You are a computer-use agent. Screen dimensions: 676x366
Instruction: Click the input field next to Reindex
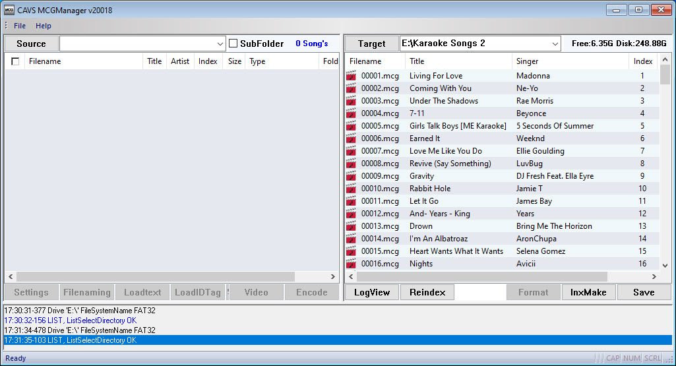[480, 292]
